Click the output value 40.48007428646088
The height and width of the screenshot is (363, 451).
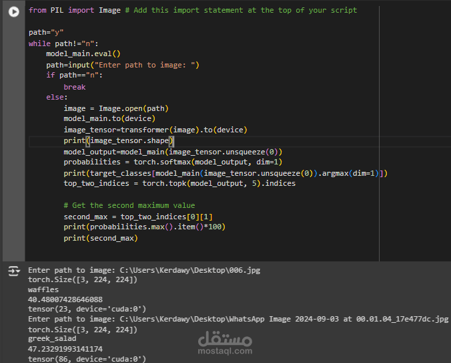[65, 299]
